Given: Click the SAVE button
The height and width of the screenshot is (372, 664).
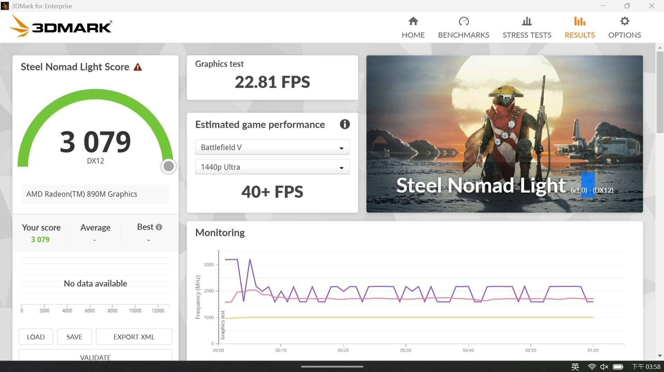Looking at the screenshot, I should (x=74, y=337).
